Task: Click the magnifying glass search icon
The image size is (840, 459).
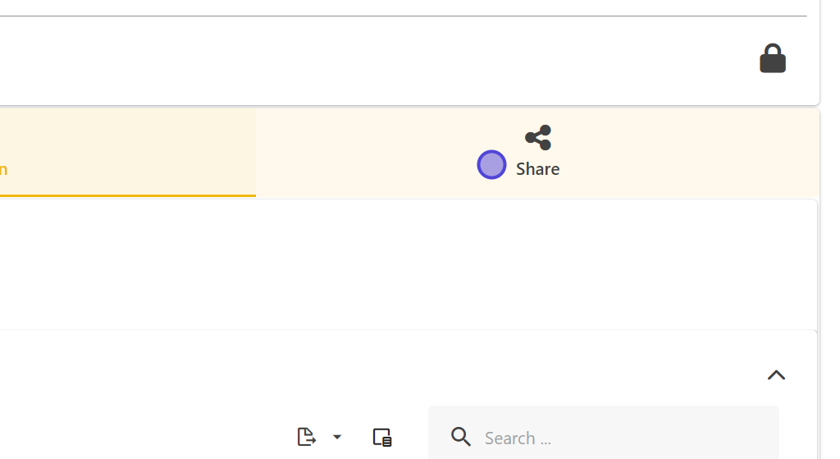Action: [x=461, y=437]
